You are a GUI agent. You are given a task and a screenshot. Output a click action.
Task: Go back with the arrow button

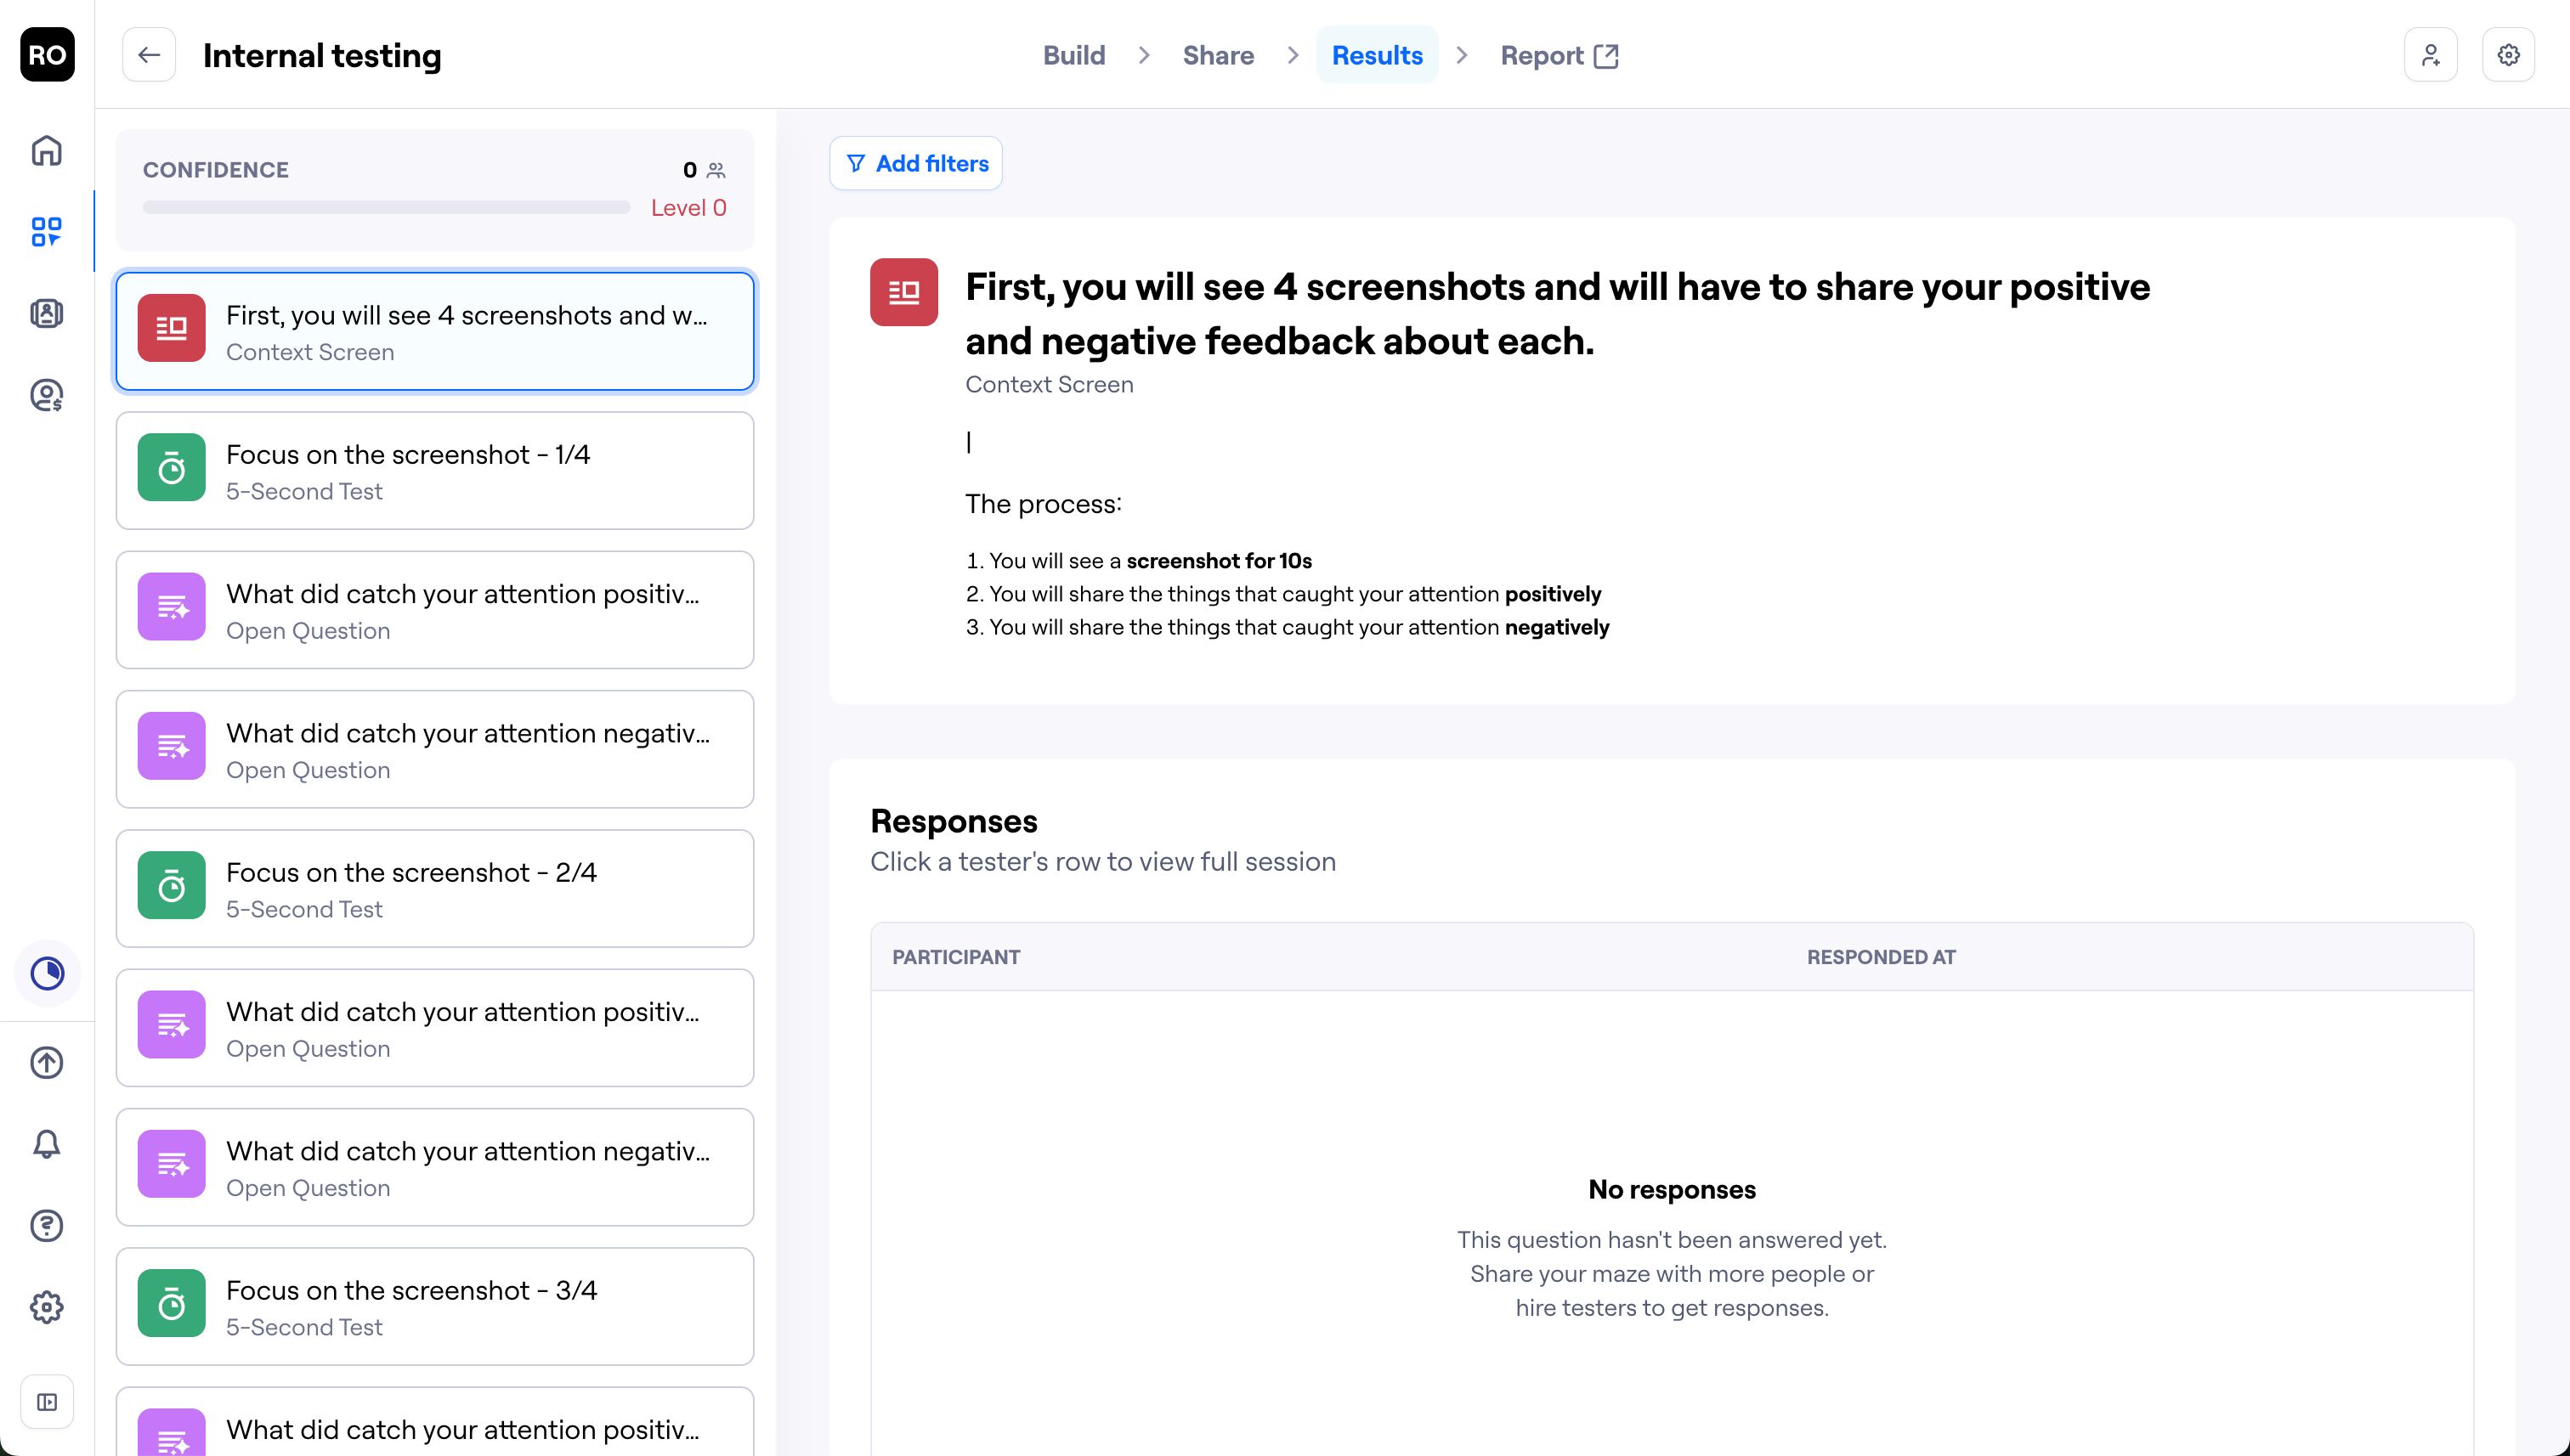[149, 55]
